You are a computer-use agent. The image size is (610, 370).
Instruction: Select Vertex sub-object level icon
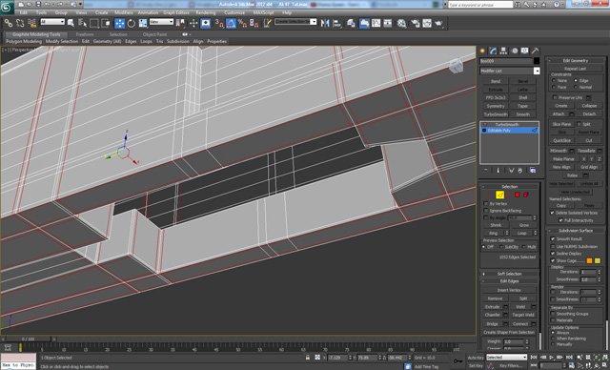pyautogui.click(x=491, y=195)
